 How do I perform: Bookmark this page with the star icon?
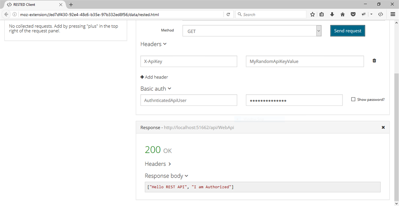312,14
